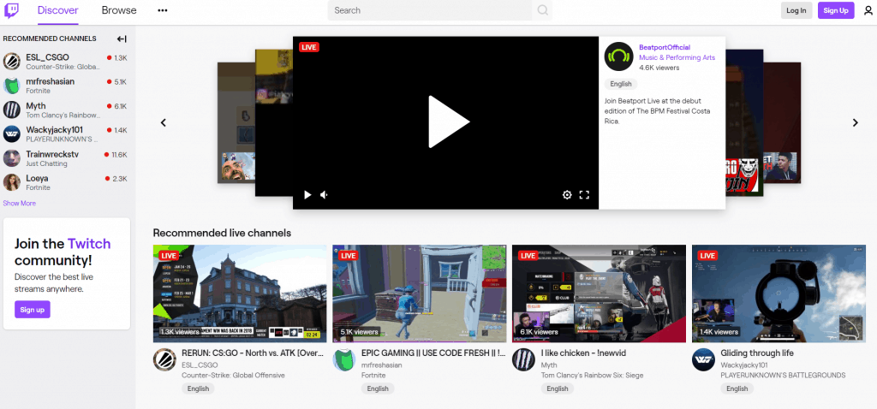Screen dimensions: 877x409
Task: Click English tag under Myth card
Action: pos(557,388)
